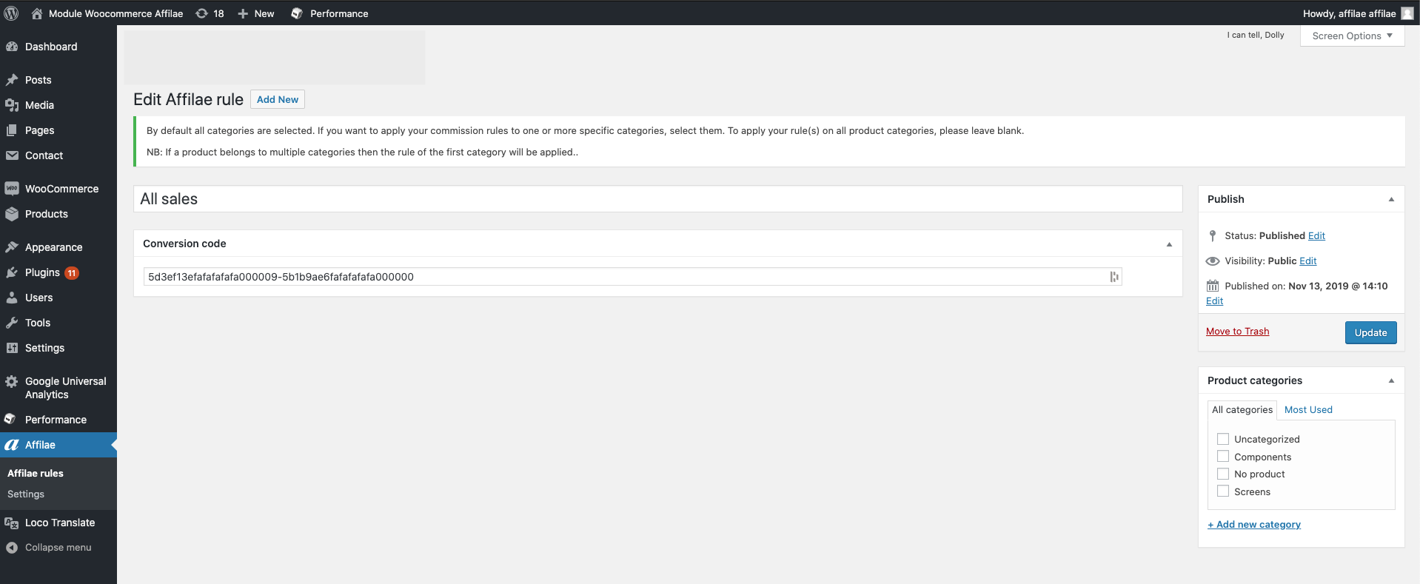Visit site via home icon
Viewport: 1420px width, 584px height.
click(x=37, y=13)
